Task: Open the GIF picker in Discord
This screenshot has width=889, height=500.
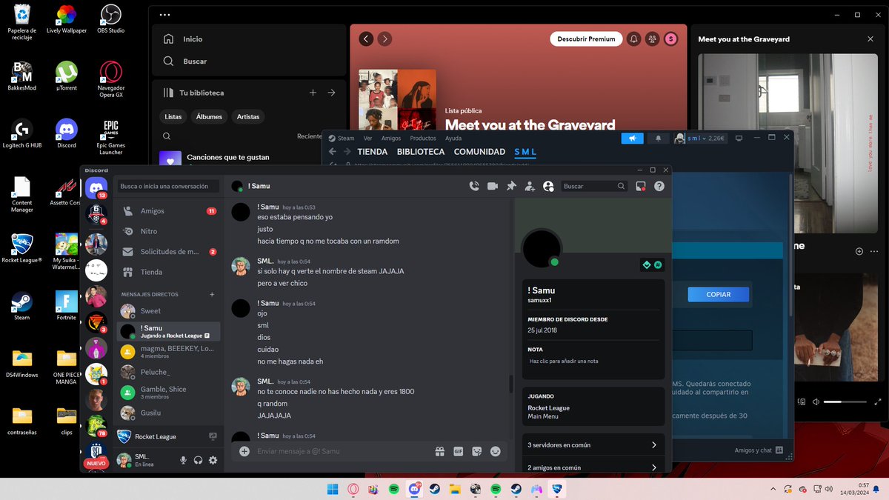Action: (458, 451)
